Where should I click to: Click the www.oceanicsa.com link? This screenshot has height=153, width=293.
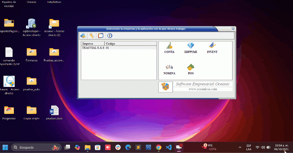pyautogui.click(x=203, y=89)
